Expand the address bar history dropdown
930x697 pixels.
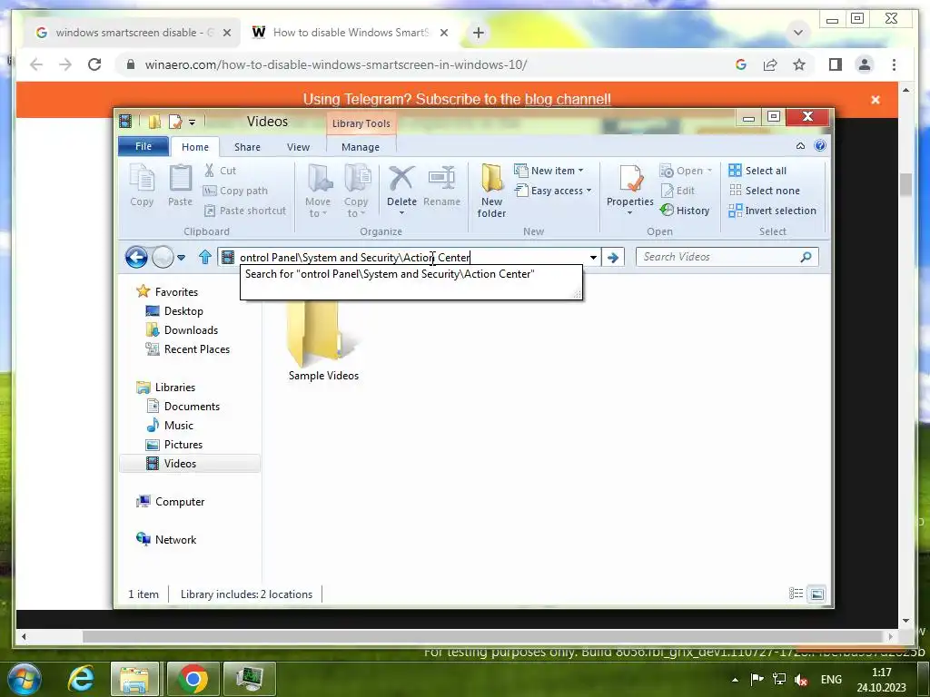tap(593, 257)
